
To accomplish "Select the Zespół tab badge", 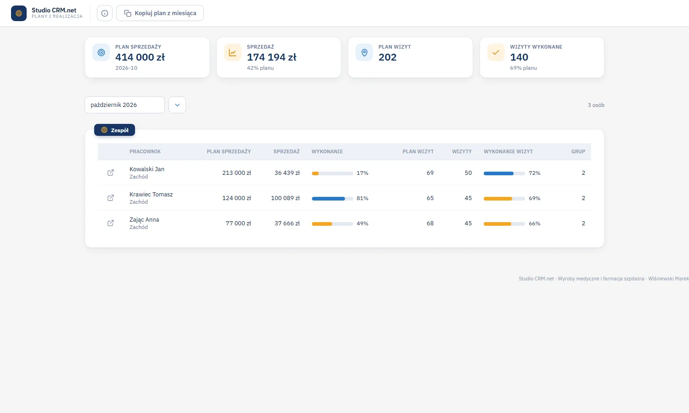I will (114, 130).
